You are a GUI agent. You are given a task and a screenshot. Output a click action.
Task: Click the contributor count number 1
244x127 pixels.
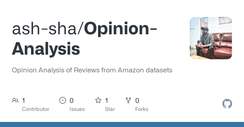click(x=24, y=101)
